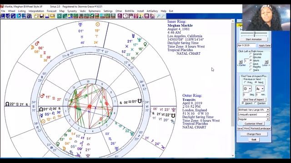Click the floppy disk save icon in toolbar
This screenshot has height=163, width=291.
click(x=41, y=16)
